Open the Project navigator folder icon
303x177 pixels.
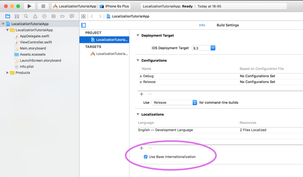pos(8,16)
